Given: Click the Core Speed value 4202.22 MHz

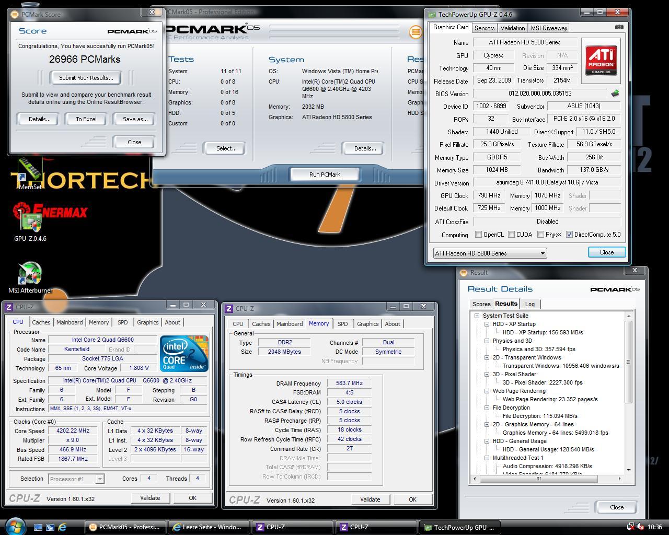Looking at the screenshot, I should point(73,431).
